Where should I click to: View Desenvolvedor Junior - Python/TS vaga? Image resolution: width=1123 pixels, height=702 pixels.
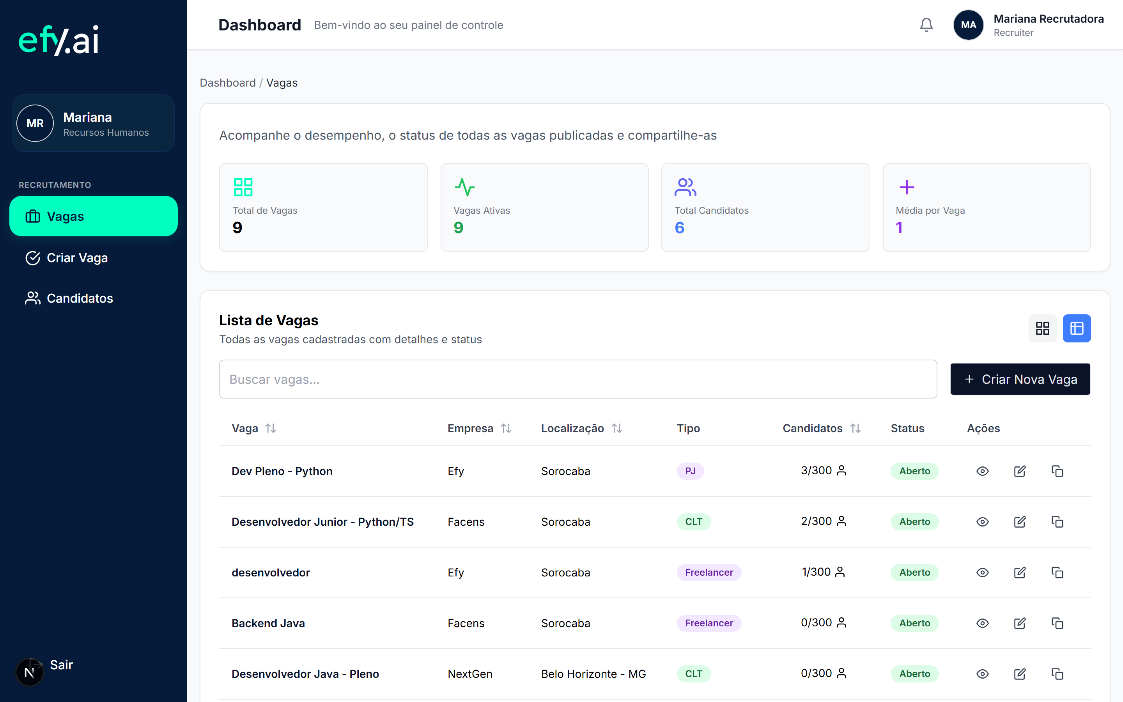point(982,522)
